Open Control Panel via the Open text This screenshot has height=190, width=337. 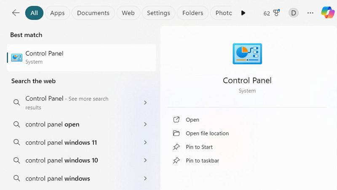click(193, 120)
